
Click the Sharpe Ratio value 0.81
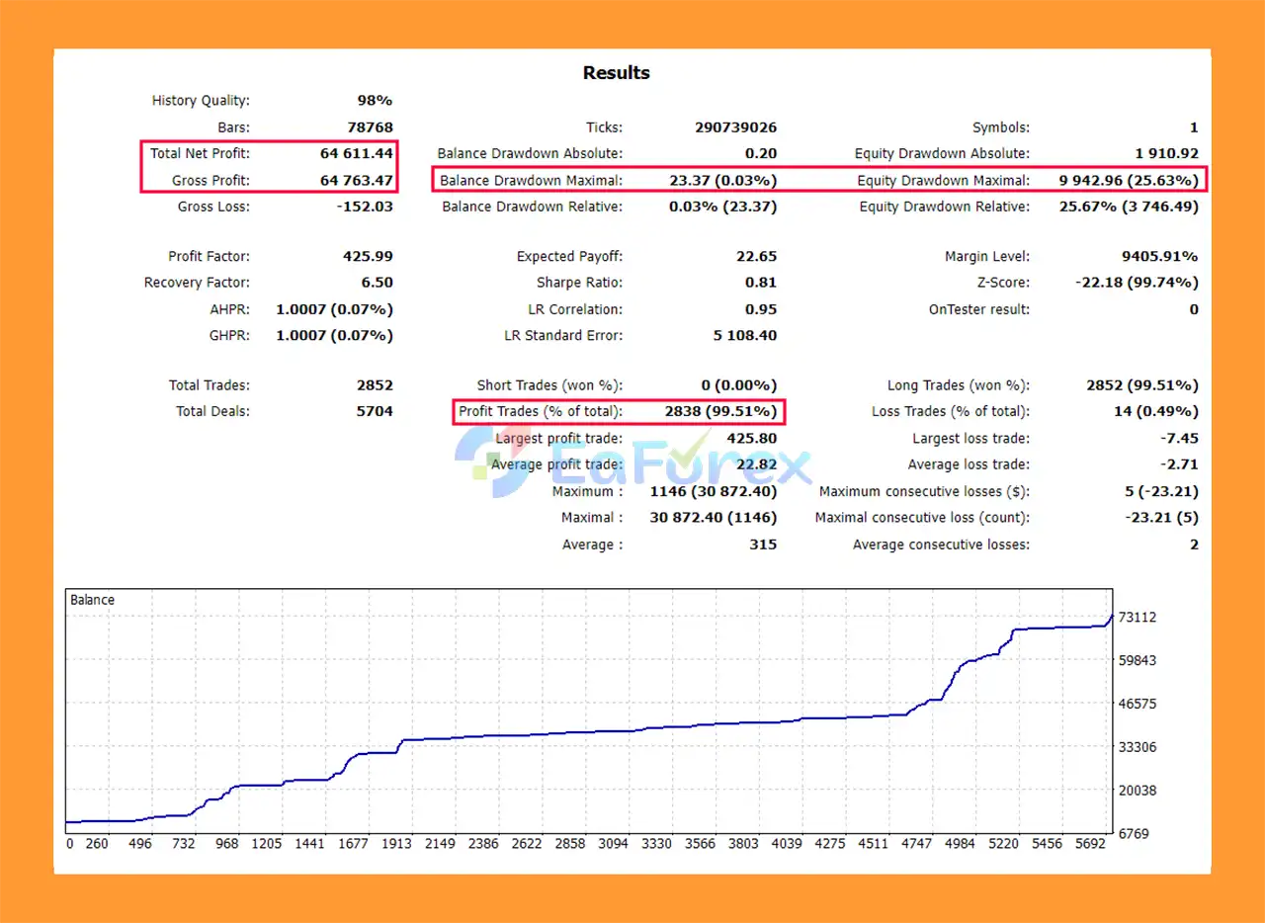761,283
